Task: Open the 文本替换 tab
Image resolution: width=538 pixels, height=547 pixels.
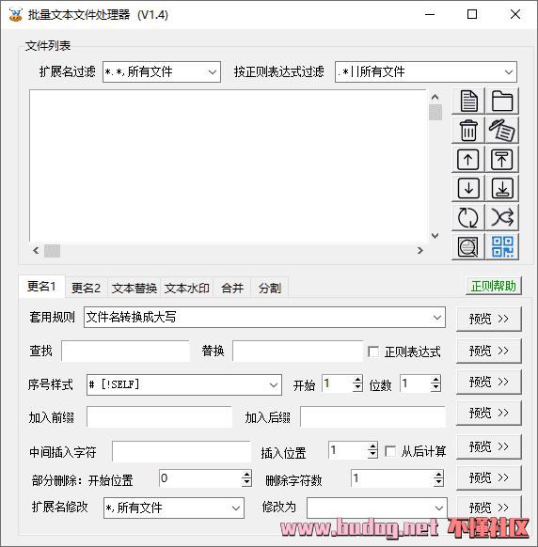Action: (x=134, y=289)
